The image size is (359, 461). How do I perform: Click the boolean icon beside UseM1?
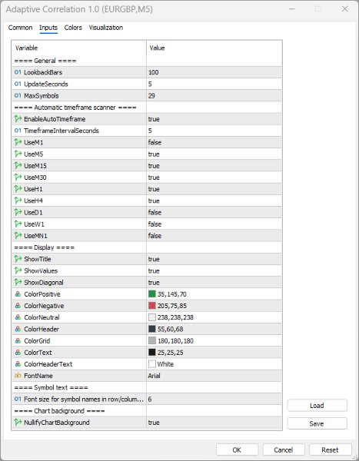point(18,142)
